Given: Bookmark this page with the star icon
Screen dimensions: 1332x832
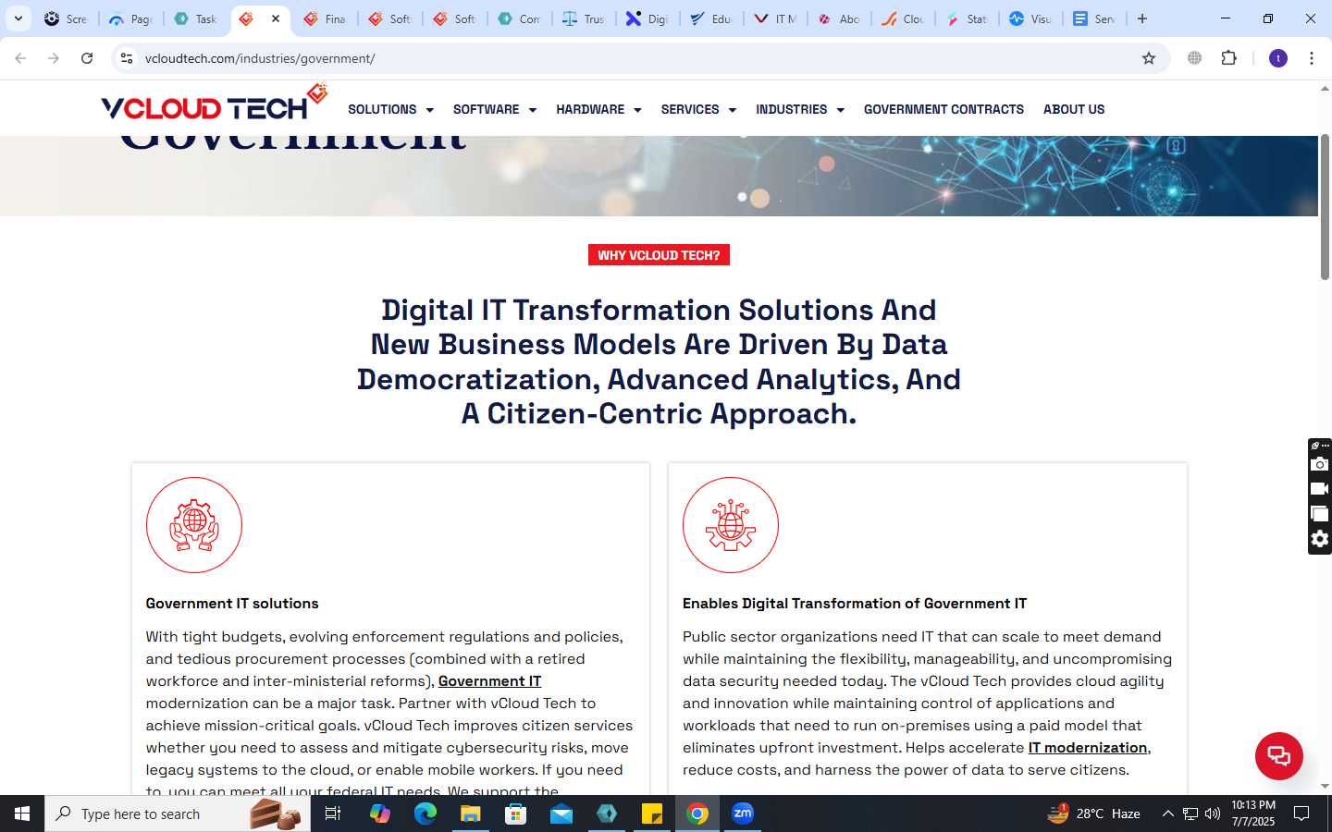Looking at the screenshot, I should [x=1149, y=58].
